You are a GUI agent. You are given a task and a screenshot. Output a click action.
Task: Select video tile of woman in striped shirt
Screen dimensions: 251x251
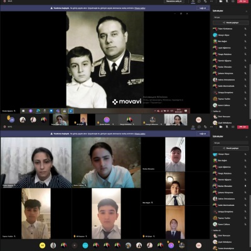(x=36, y=163)
